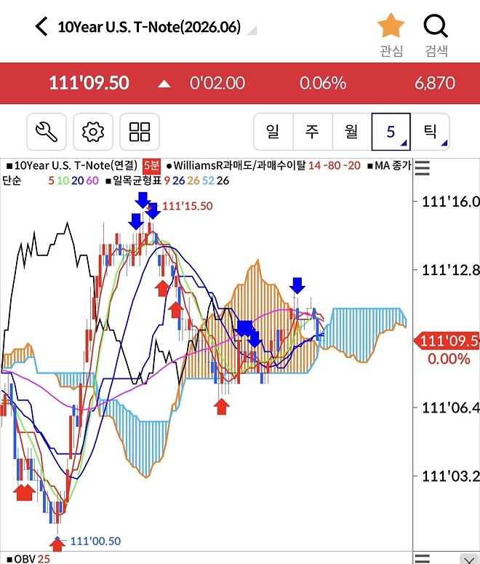
Task: Open search with the magnifier icon
Action: (x=436, y=25)
